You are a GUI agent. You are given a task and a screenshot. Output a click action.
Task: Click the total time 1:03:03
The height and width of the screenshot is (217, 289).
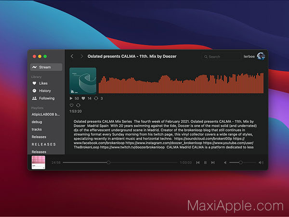185,163
